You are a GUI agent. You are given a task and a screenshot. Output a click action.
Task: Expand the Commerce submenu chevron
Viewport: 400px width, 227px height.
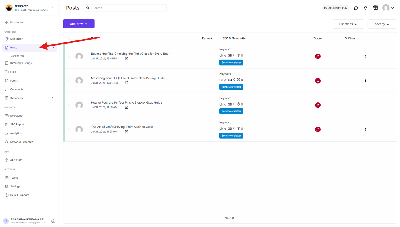click(x=53, y=98)
